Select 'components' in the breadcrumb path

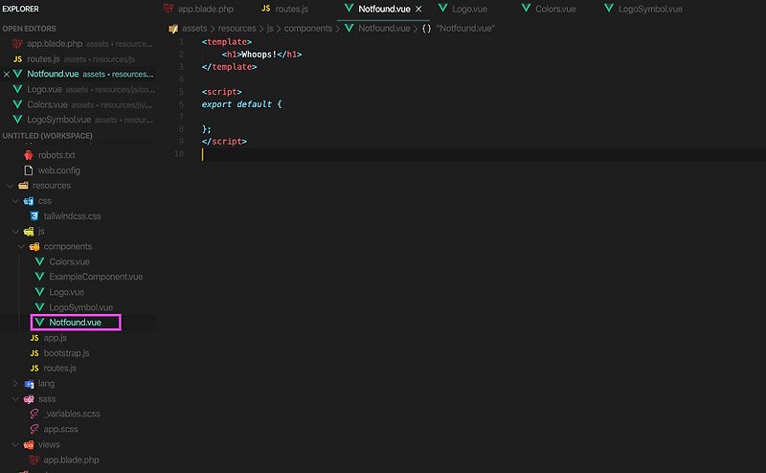coord(308,29)
